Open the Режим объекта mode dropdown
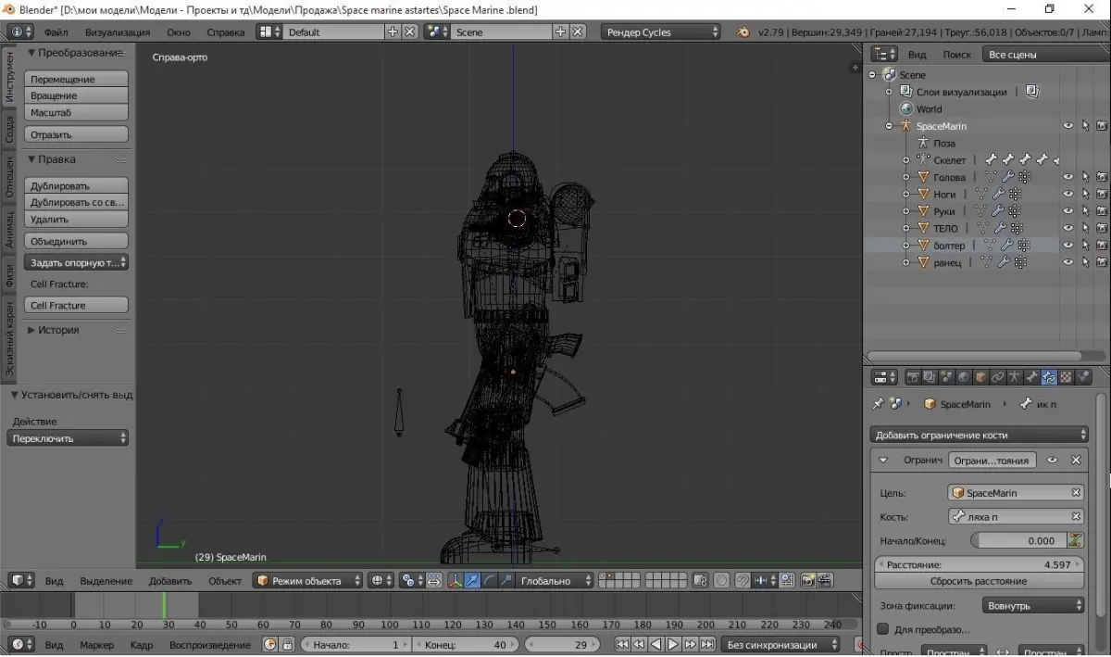The width and height of the screenshot is (1111, 657). point(309,581)
